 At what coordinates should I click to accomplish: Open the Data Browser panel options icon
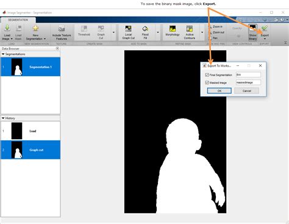click(57, 48)
